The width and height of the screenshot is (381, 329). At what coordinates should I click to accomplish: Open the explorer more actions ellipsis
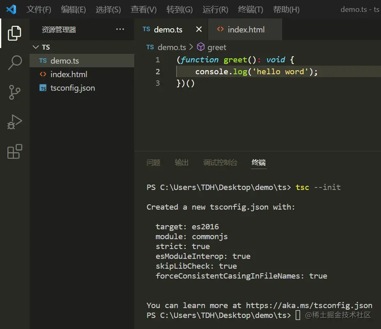[x=120, y=30]
